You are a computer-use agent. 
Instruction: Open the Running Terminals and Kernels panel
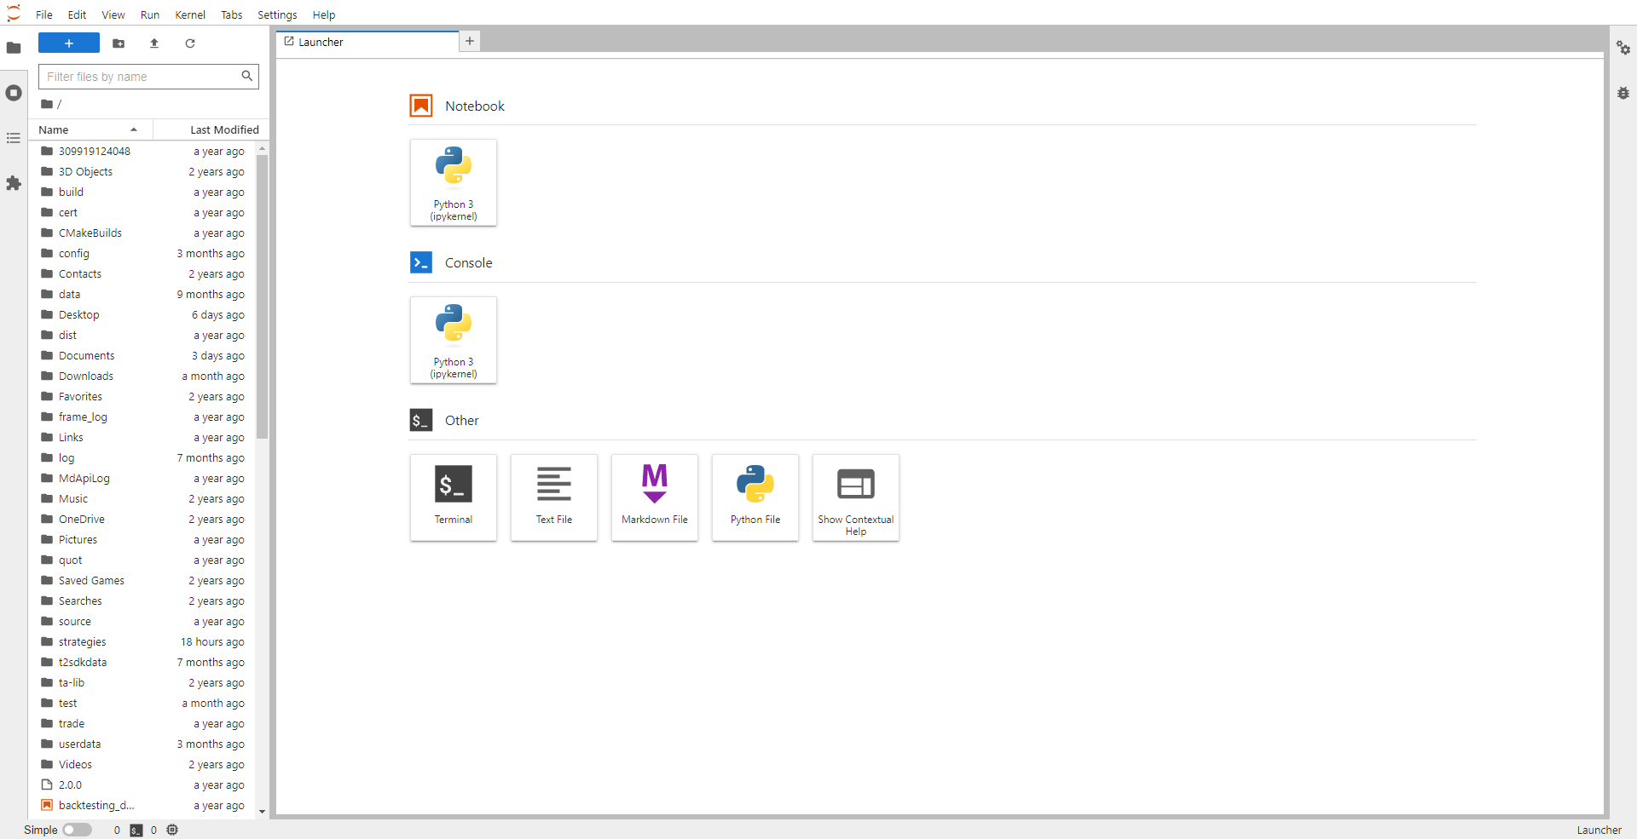[x=14, y=93]
